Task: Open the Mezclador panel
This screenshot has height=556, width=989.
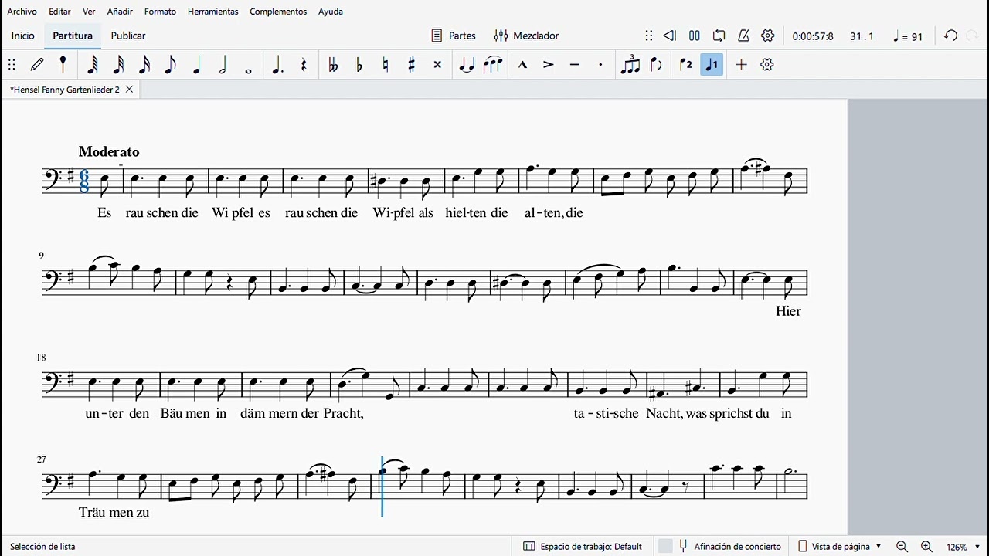Action: tap(526, 36)
